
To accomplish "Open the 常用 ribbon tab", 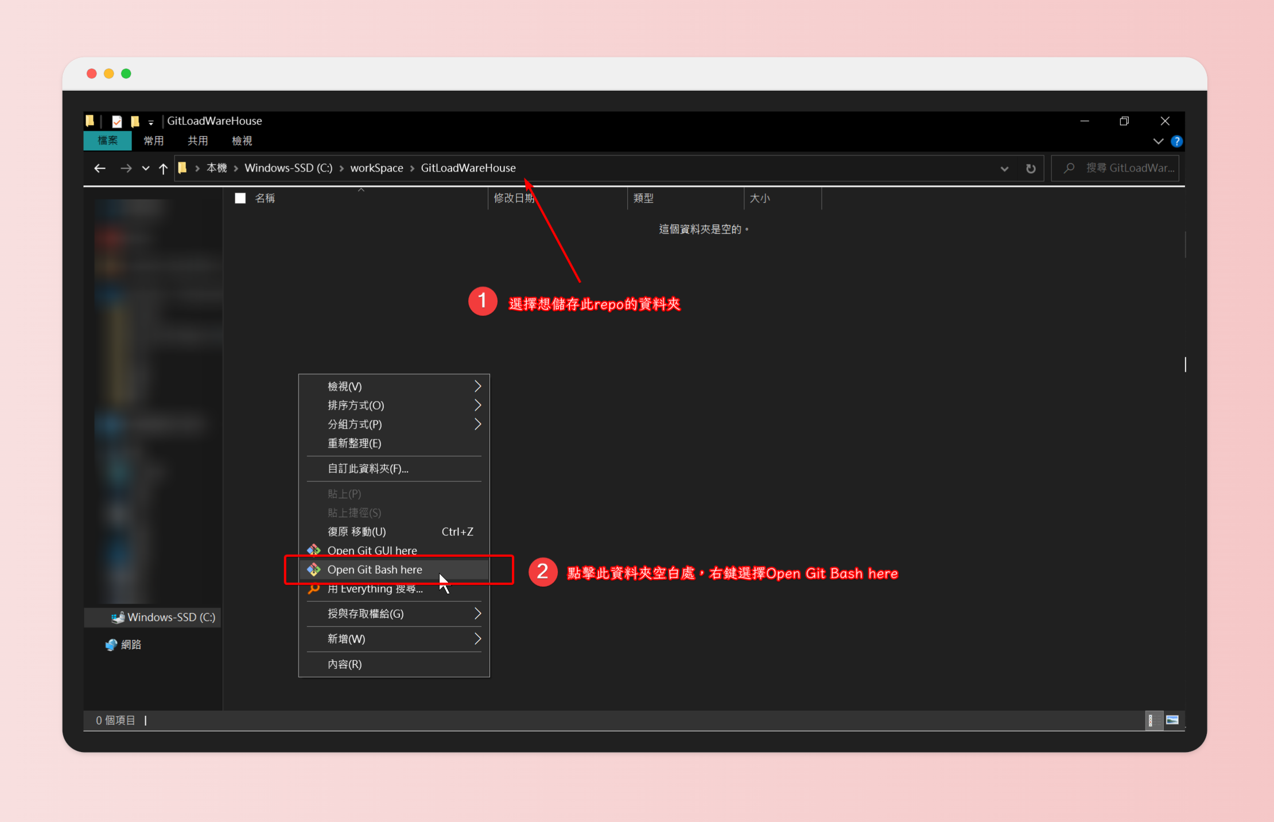I will pos(153,141).
